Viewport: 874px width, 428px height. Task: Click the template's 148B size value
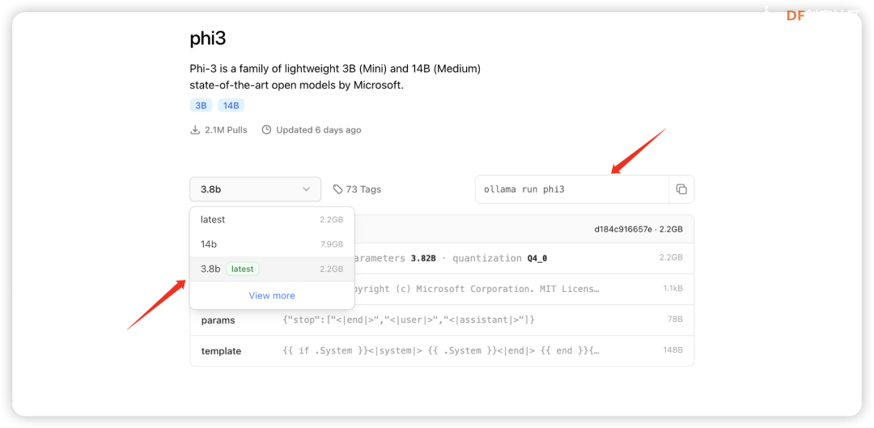pyautogui.click(x=672, y=351)
